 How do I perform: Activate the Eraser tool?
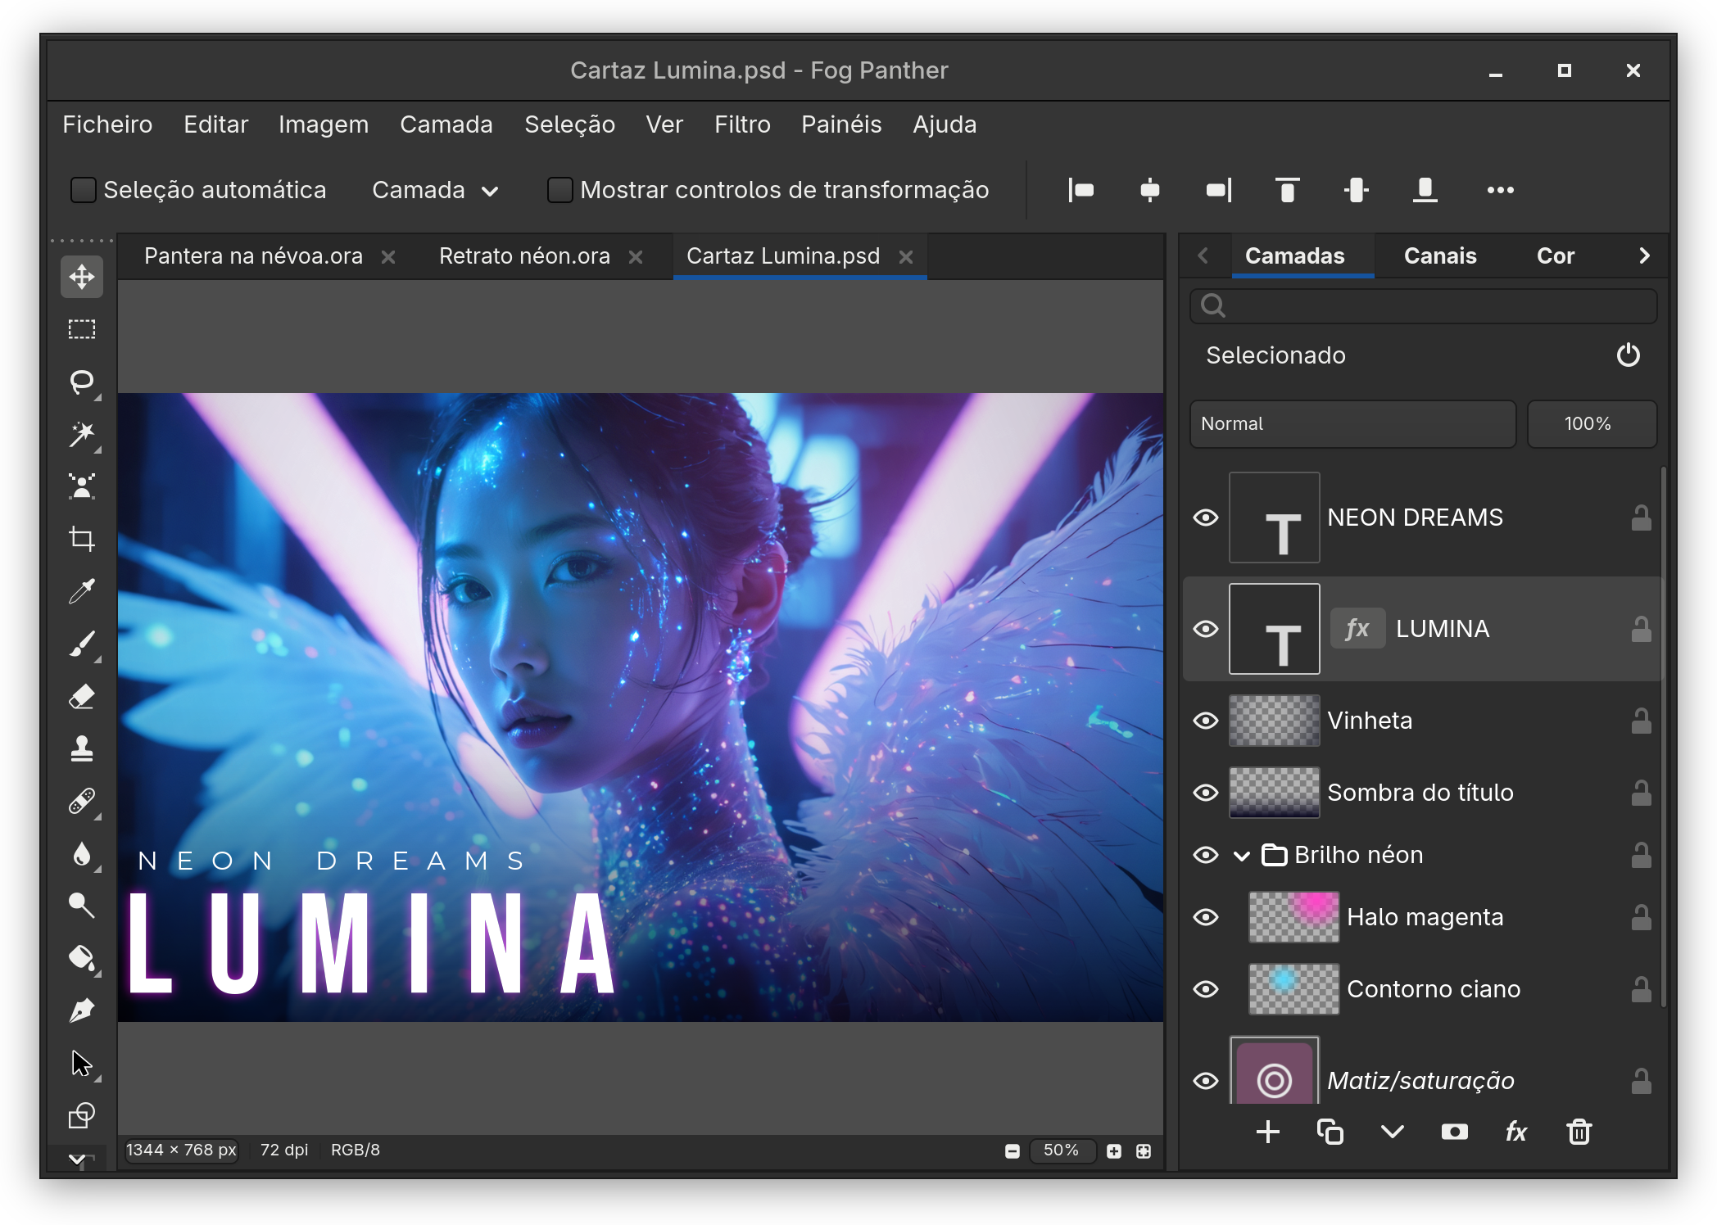click(x=82, y=696)
